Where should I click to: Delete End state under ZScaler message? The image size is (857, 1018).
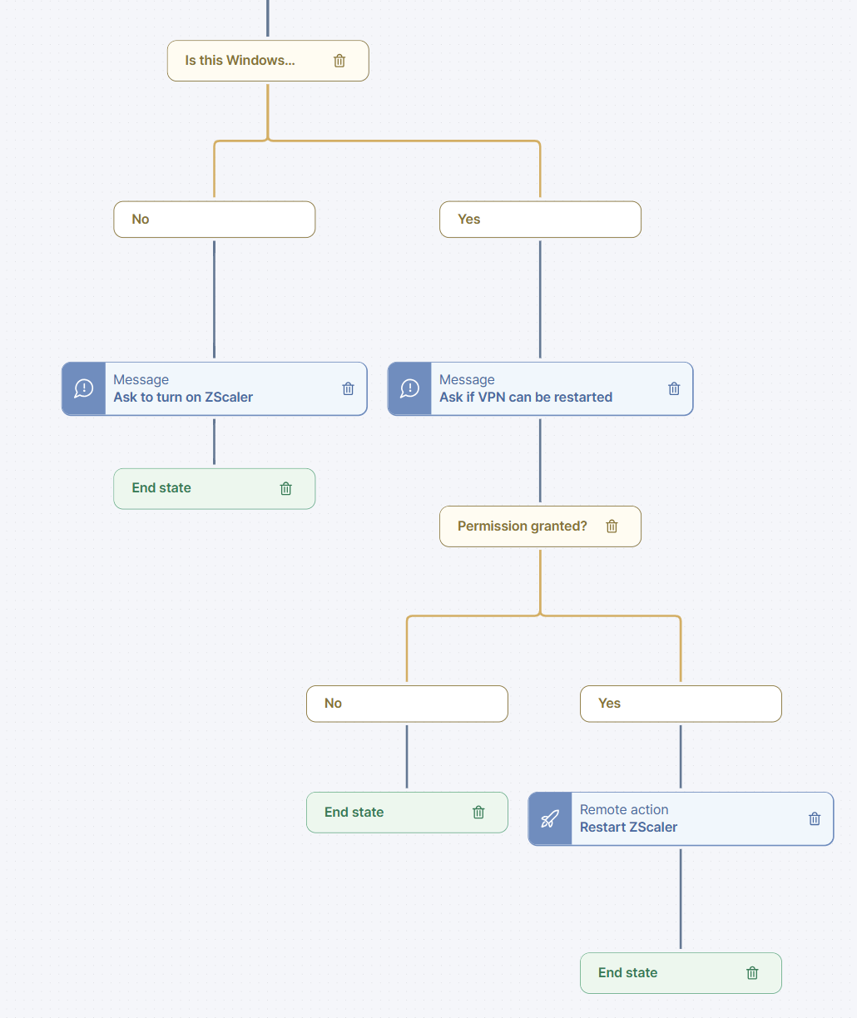286,488
